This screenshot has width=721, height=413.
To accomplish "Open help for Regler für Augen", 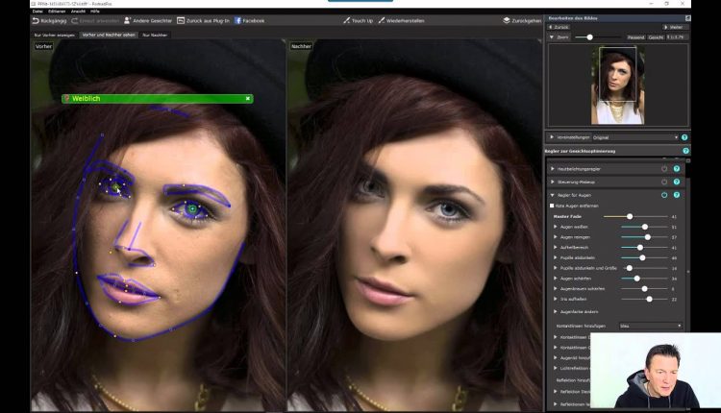I will pyautogui.click(x=677, y=195).
